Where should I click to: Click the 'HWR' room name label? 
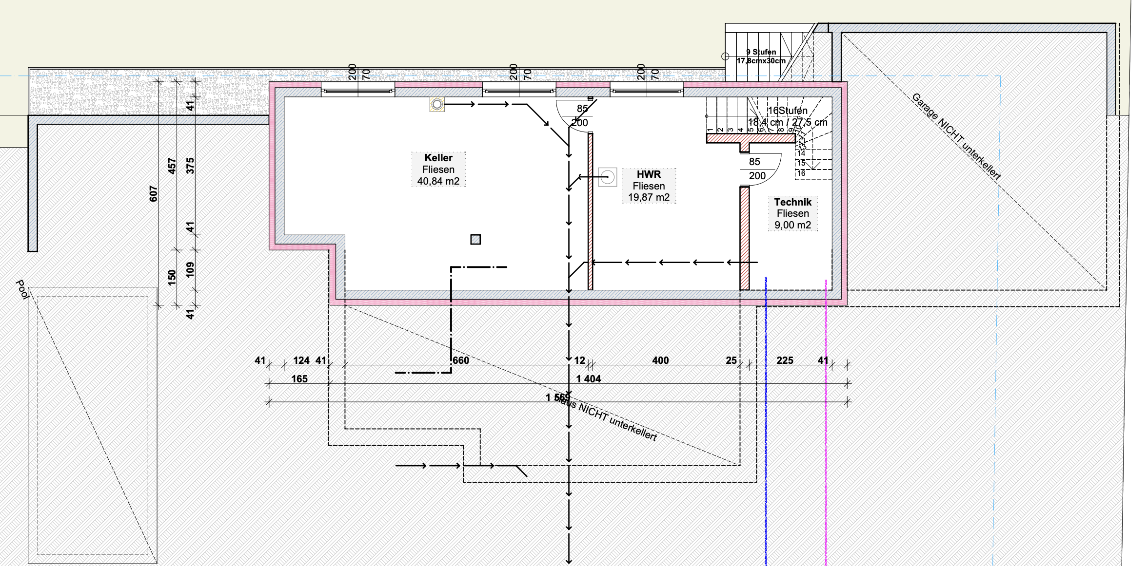tap(649, 174)
